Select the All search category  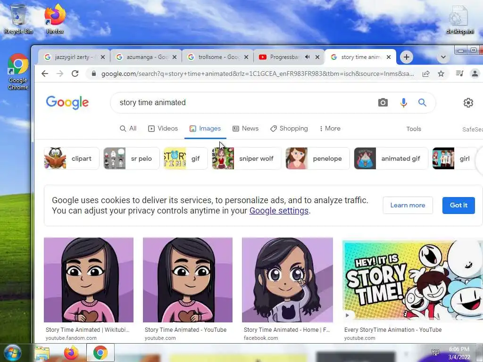pos(128,128)
